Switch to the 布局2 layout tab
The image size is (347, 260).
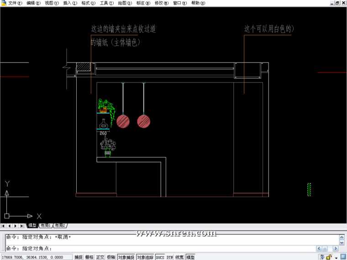[x=60, y=225]
